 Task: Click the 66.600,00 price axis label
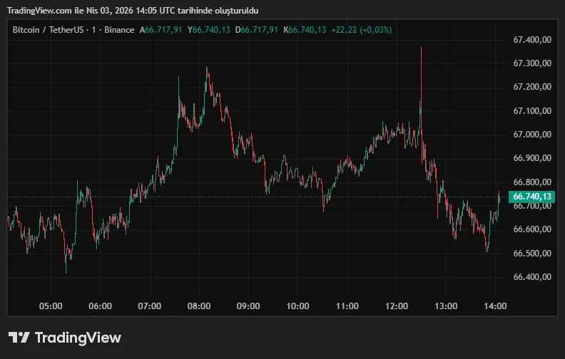532,229
